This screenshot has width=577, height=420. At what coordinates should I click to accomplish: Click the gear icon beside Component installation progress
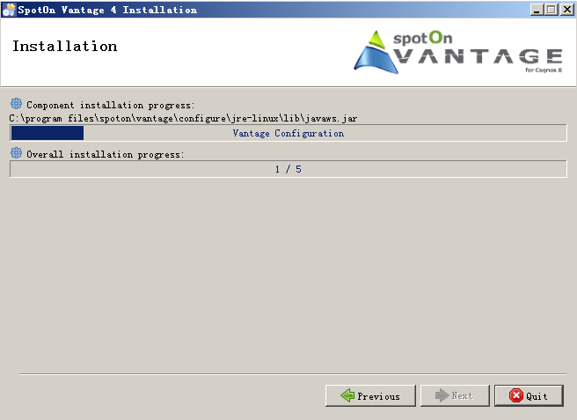click(16, 104)
